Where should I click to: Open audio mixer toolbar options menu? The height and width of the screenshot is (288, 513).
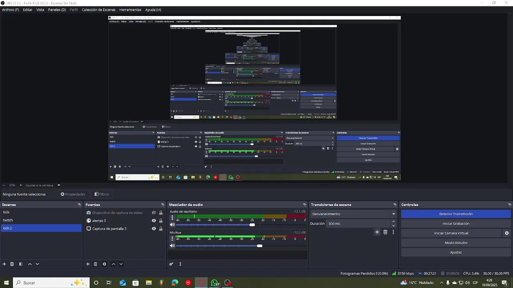pyautogui.click(x=180, y=264)
